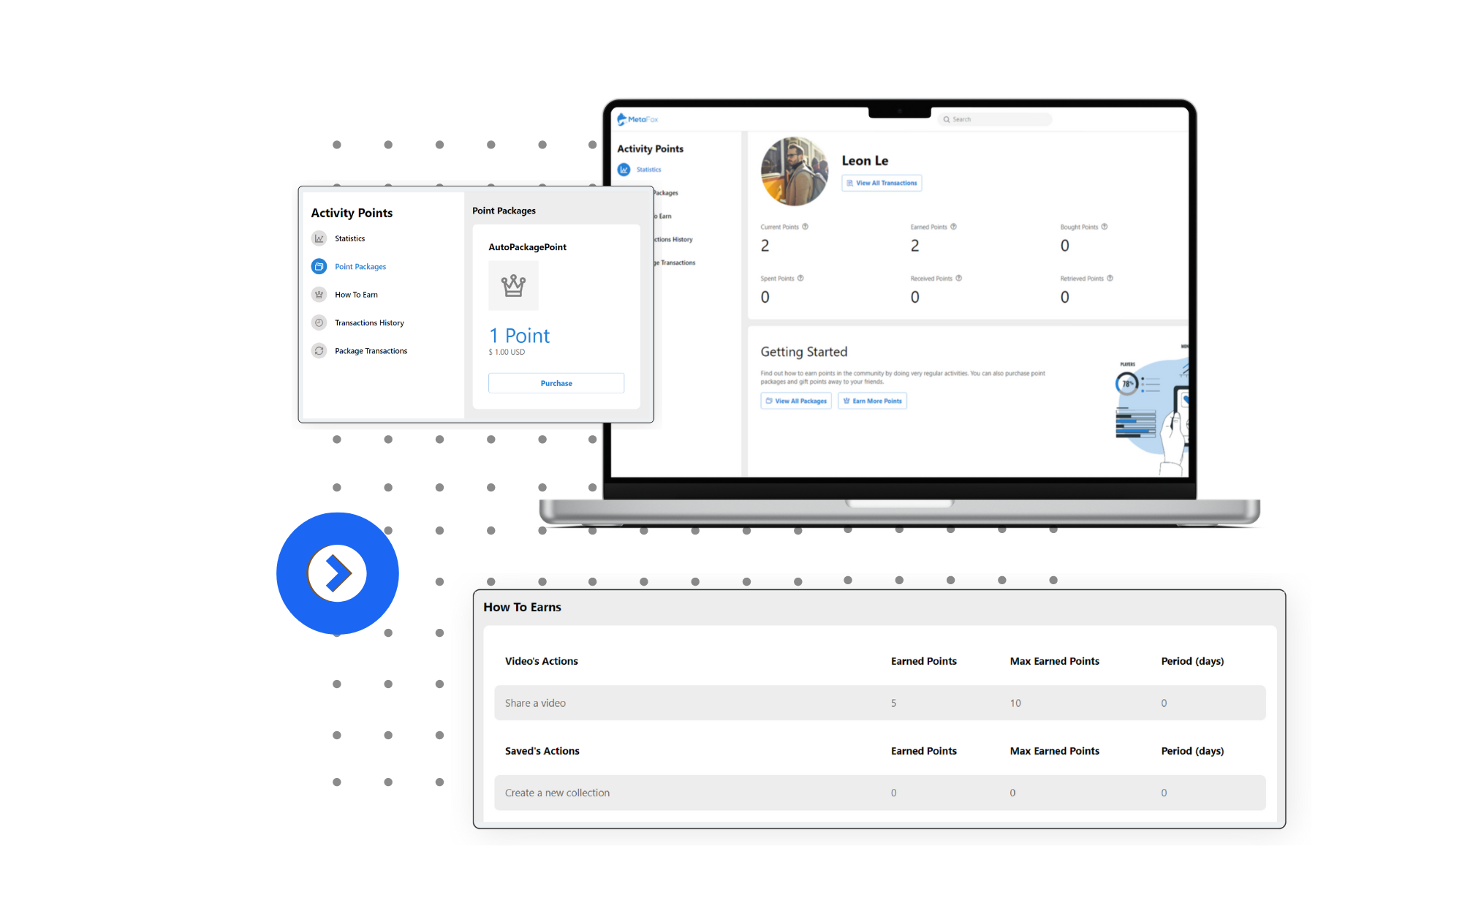
Task: Open Transactions History clock icon
Action: click(319, 322)
